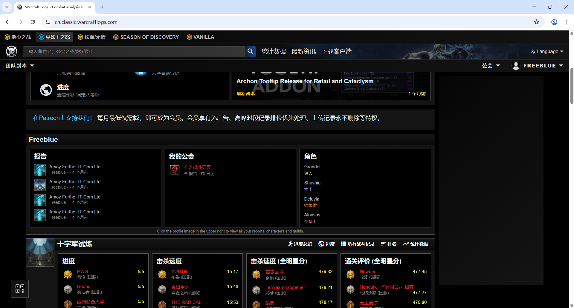The width and height of the screenshot is (574, 308).
Task: Expand the 公会 guild dropdown
Action: (x=491, y=66)
